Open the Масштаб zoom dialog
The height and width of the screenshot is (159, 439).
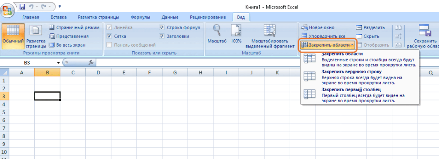click(x=217, y=34)
